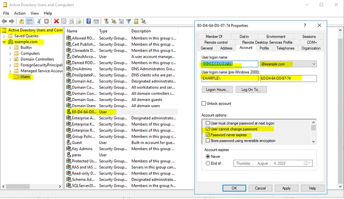Click the DnsAdmins group icon
344x199 pixels.
[x=69, y=69]
